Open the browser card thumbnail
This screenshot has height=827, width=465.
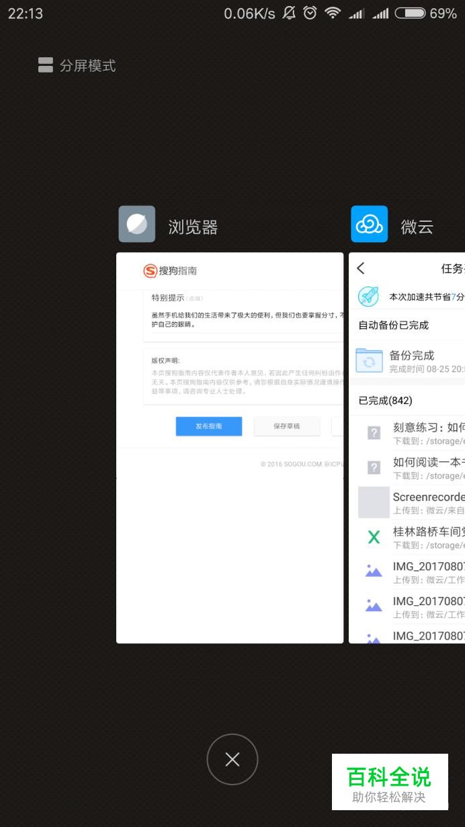coord(230,448)
